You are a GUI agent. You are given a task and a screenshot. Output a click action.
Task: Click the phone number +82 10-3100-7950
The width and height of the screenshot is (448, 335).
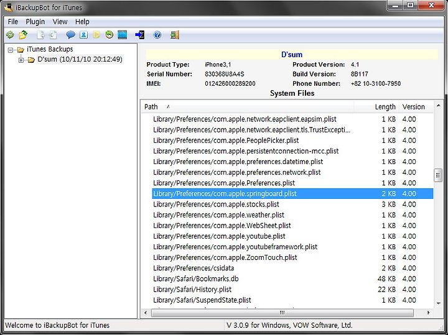pos(376,84)
